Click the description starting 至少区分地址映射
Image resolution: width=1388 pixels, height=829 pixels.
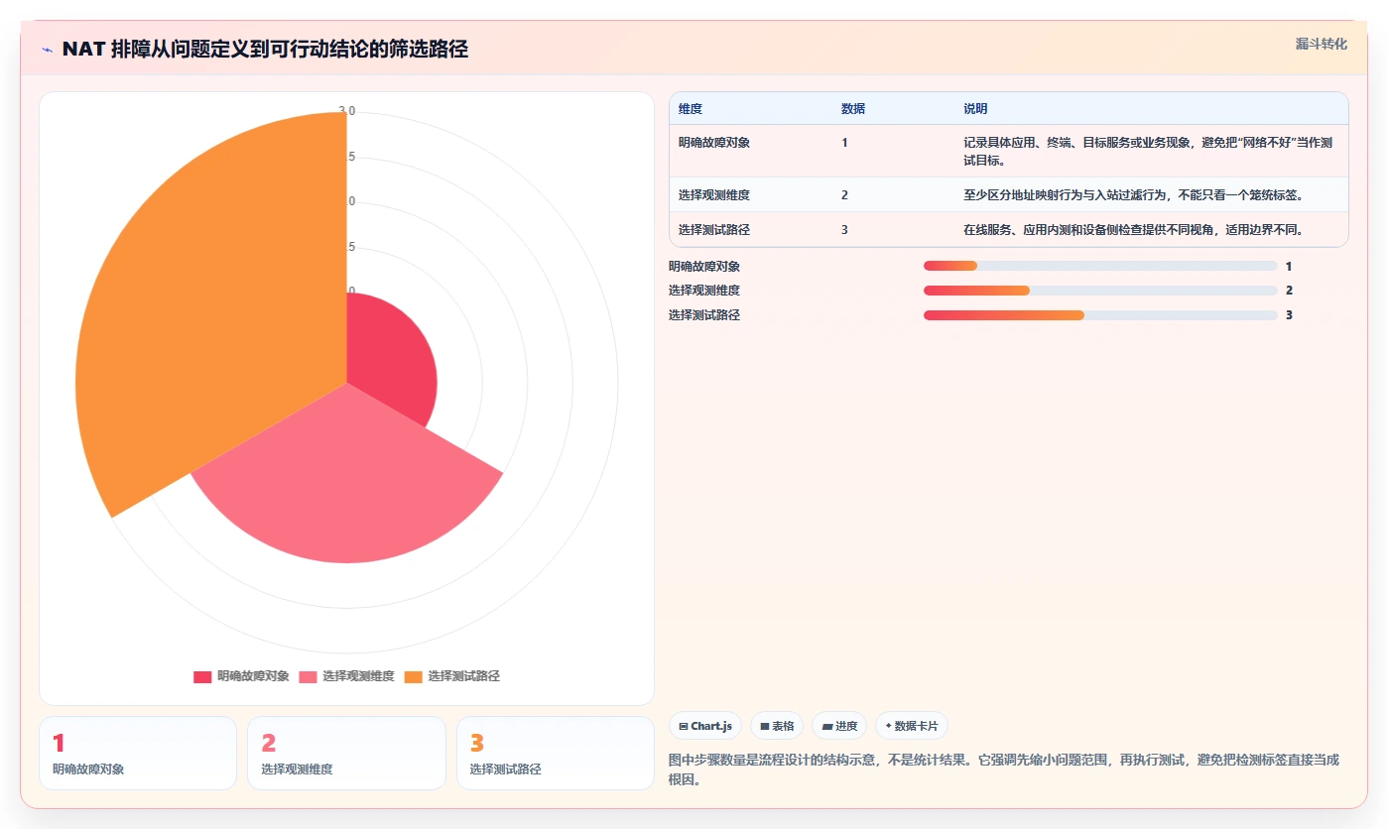(x=1133, y=195)
